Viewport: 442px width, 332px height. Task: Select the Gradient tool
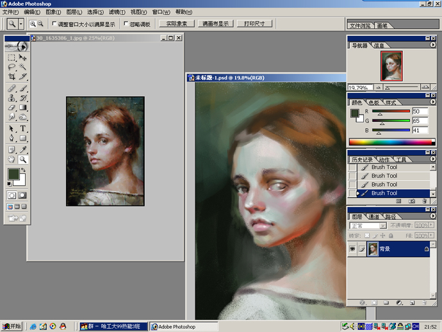[22, 107]
